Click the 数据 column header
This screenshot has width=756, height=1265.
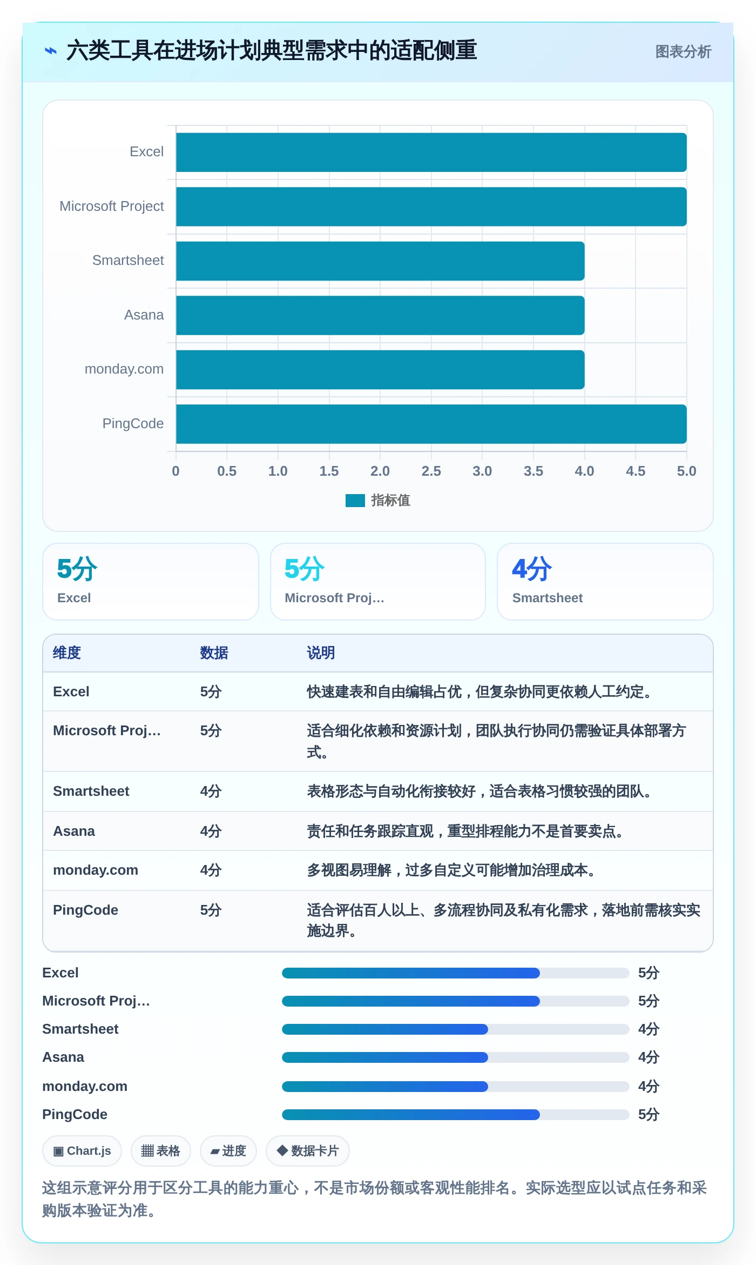pyautogui.click(x=214, y=653)
